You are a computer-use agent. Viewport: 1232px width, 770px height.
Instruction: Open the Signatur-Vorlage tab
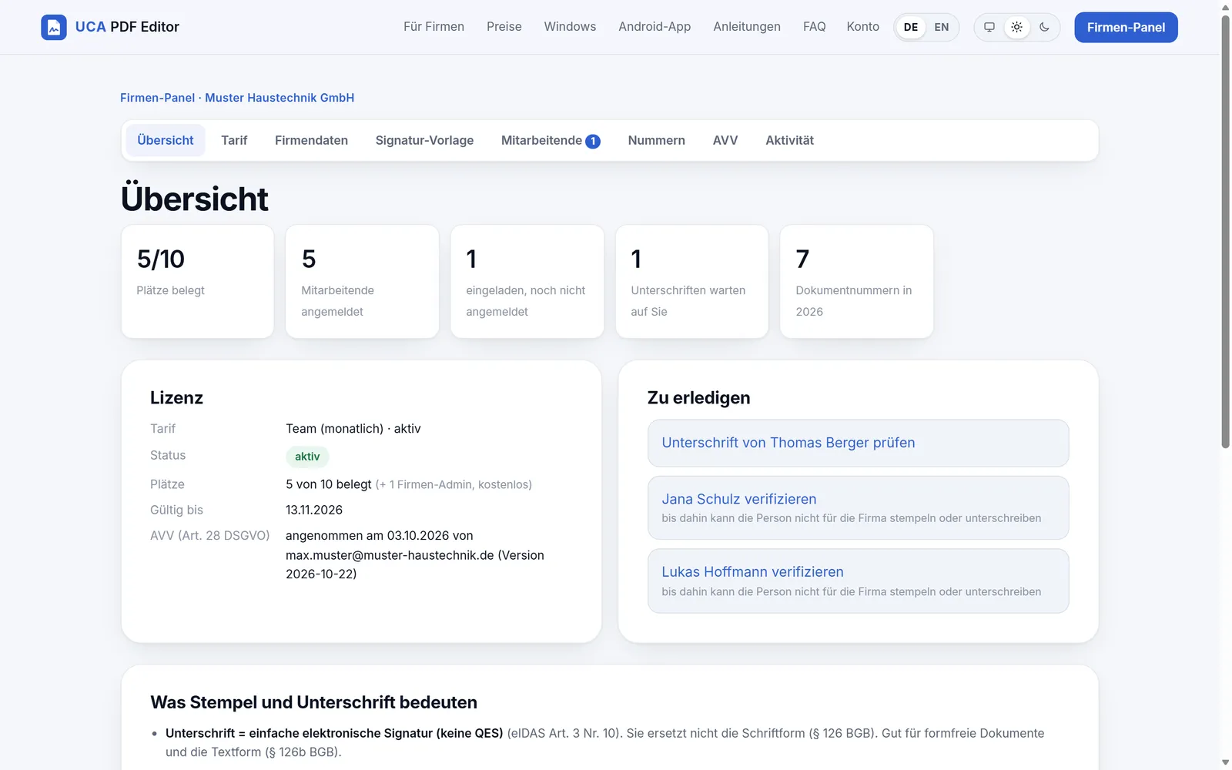(424, 140)
